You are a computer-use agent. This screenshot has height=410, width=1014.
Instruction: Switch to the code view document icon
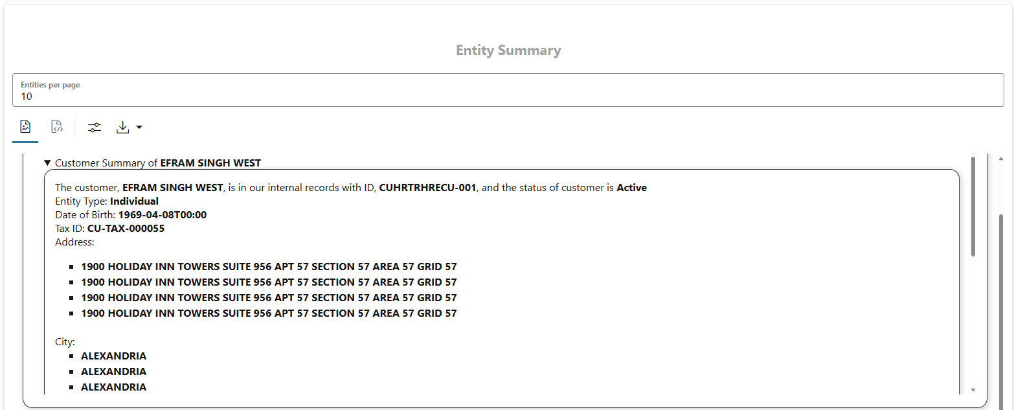point(56,126)
